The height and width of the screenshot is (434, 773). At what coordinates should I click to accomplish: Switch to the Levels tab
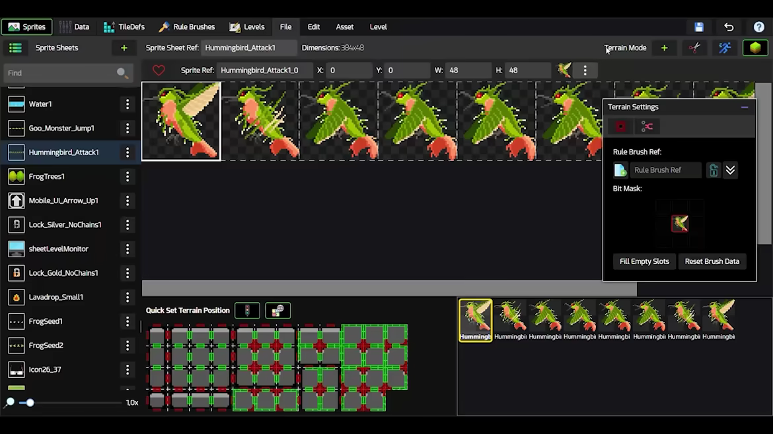(247, 27)
